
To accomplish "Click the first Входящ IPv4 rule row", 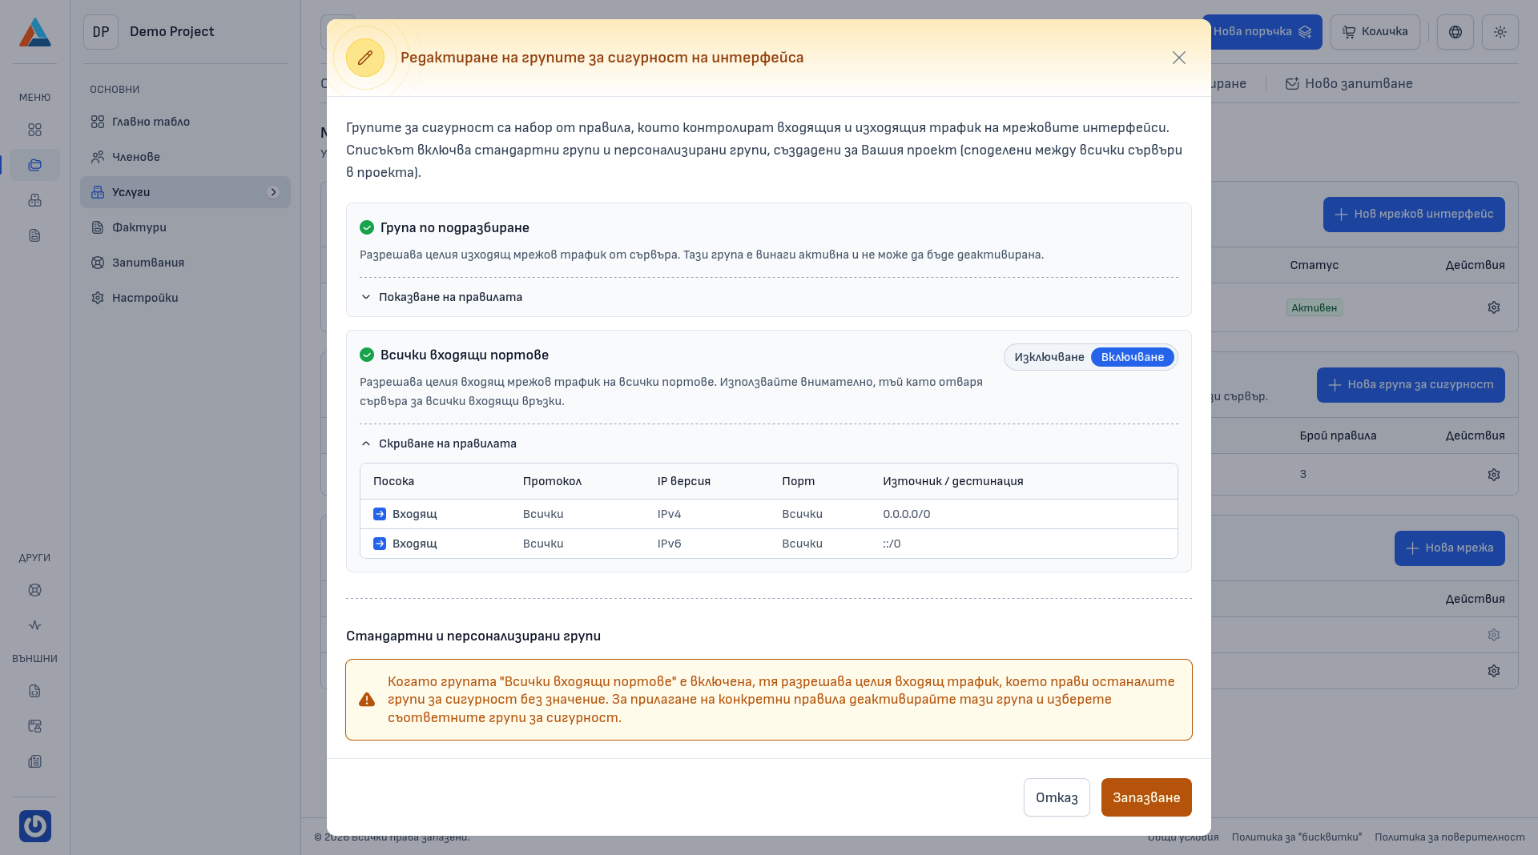I will click(767, 514).
